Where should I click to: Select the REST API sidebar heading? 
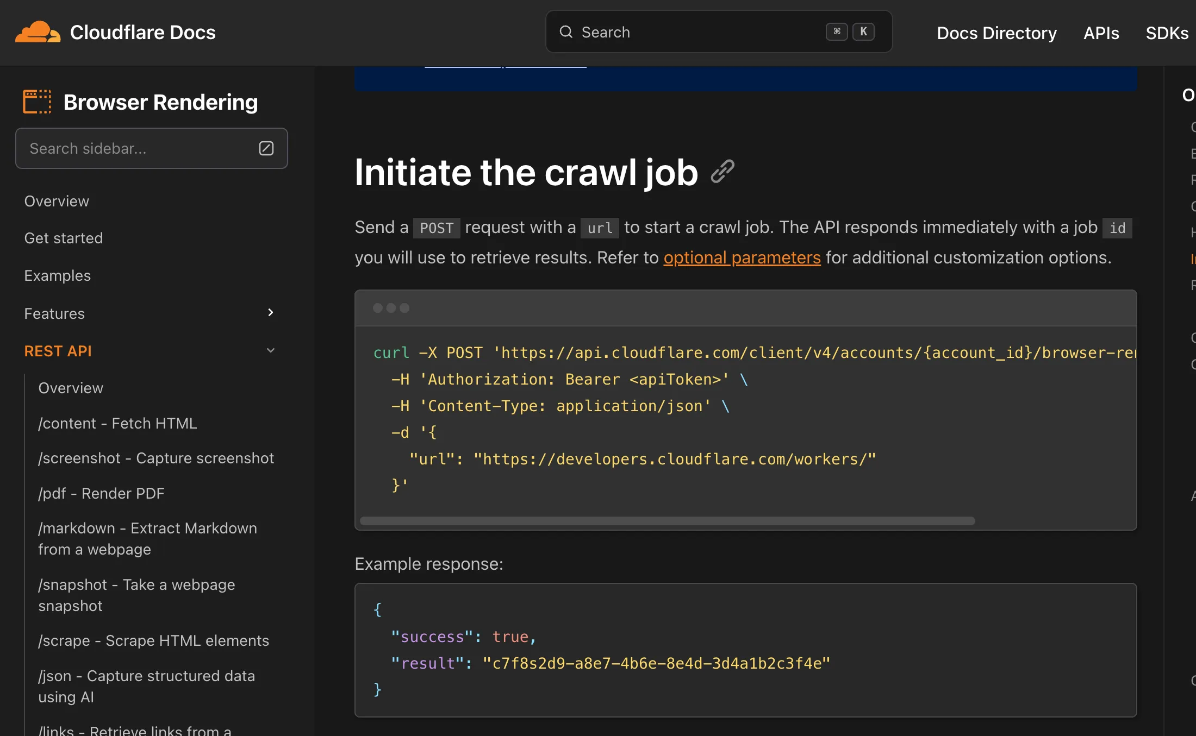tap(58, 351)
